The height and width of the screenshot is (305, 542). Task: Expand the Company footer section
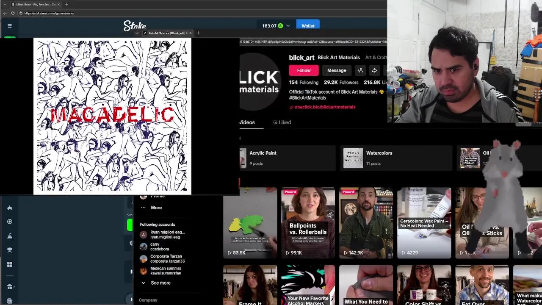pyautogui.click(x=148, y=300)
